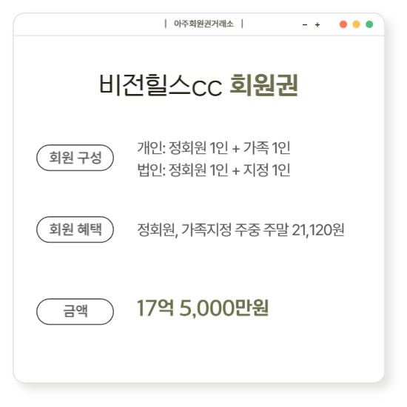This screenshot has width=407, height=407.
Task: Click the 21,120원 fee amount
Action: [x=318, y=230]
